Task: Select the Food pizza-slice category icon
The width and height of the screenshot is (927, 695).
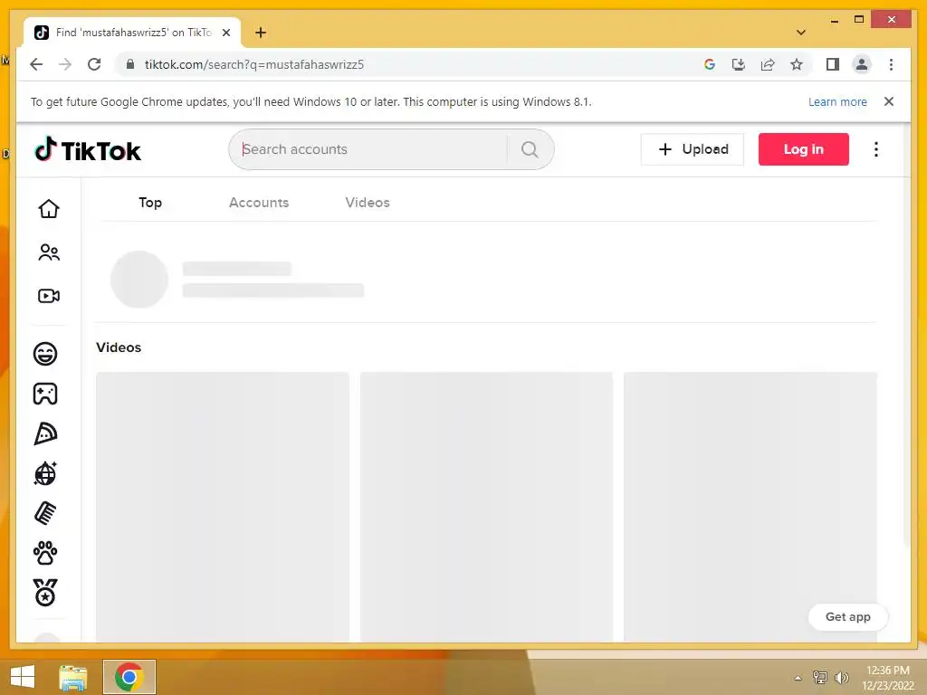Action: [x=45, y=433]
